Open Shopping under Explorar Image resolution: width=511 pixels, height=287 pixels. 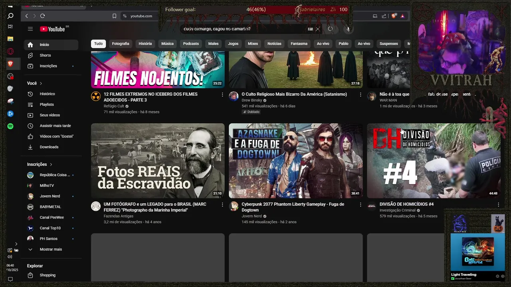click(x=51, y=275)
